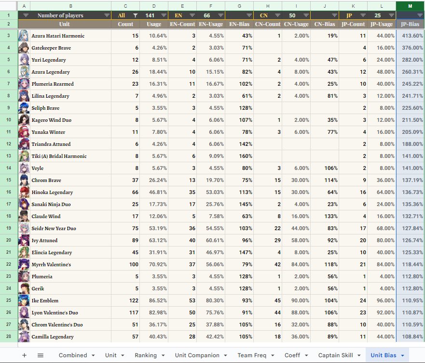Open Coeff tab dropdown arrow

[x=306, y=355]
